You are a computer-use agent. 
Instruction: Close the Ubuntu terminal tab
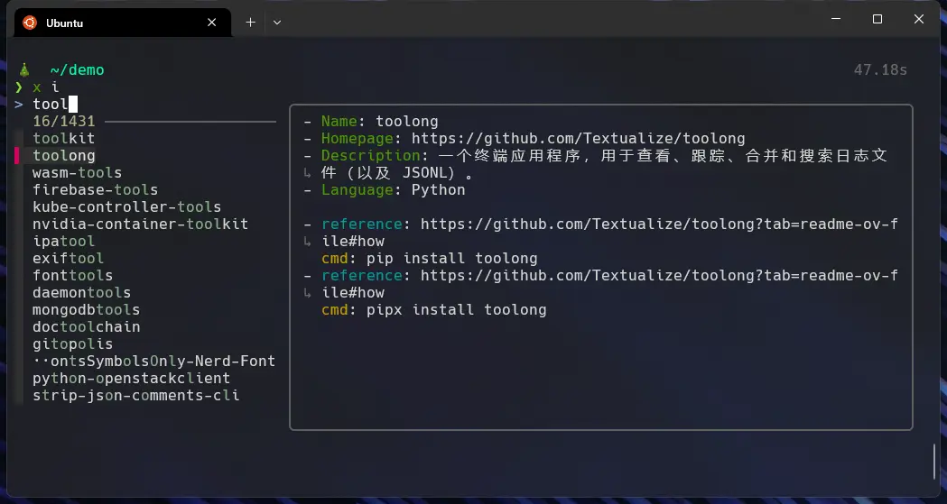pyautogui.click(x=211, y=23)
